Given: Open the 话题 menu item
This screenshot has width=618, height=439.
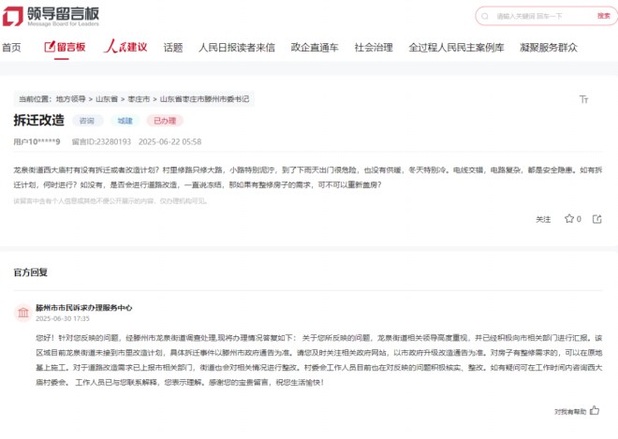Looking at the screenshot, I should (x=173, y=47).
